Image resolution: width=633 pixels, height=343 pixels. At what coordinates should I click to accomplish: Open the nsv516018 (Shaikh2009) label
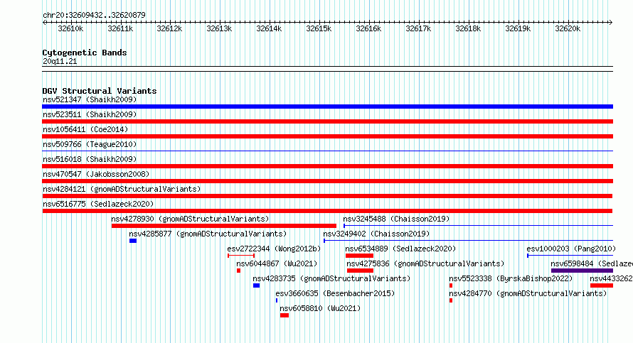tap(90, 159)
